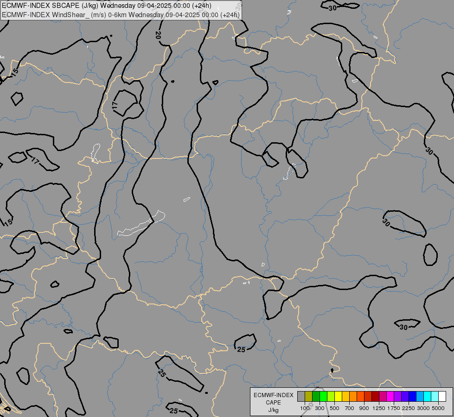The image size is (454, 417).
Task: Click the J/kg unit in the legend
Action: click(273, 410)
